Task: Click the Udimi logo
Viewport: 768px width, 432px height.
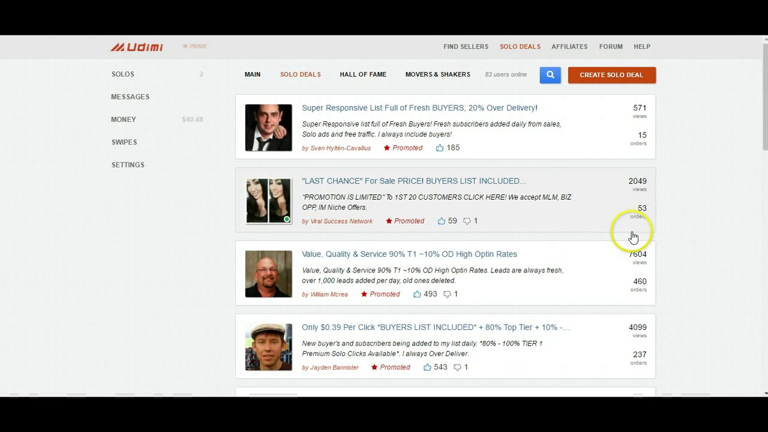Action: pyautogui.click(x=137, y=47)
